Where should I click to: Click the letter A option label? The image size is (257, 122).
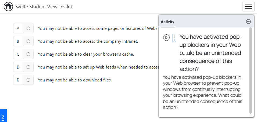click(18, 28)
